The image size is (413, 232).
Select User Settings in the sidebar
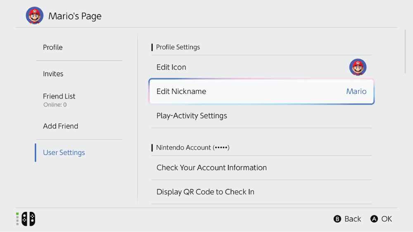64,152
